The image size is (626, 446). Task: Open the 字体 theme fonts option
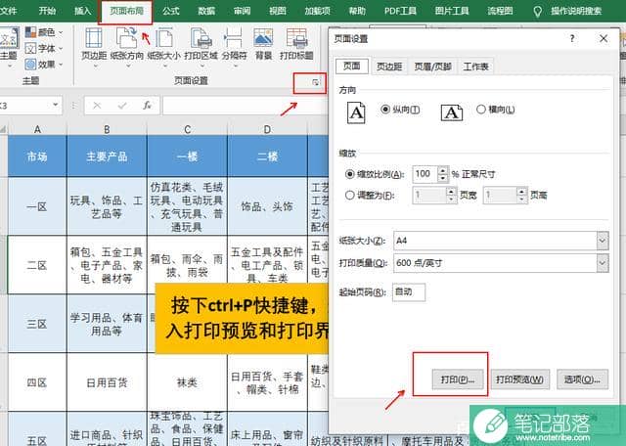click(x=44, y=48)
